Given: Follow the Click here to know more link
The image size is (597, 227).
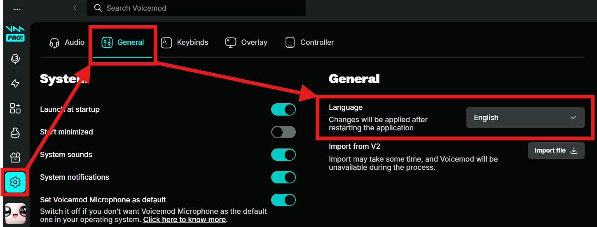Looking at the screenshot, I should click(185, 220).
